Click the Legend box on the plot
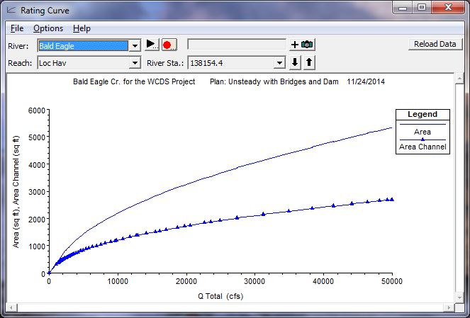Image resolution: width=470 pixels, height=318 pixels. tap(423, 114)
